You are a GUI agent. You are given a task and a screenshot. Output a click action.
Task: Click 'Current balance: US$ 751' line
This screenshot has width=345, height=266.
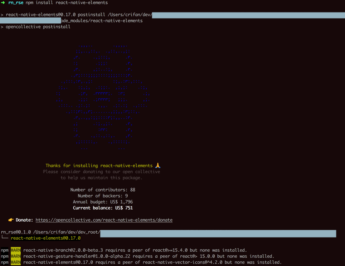[x=103, y=208]
